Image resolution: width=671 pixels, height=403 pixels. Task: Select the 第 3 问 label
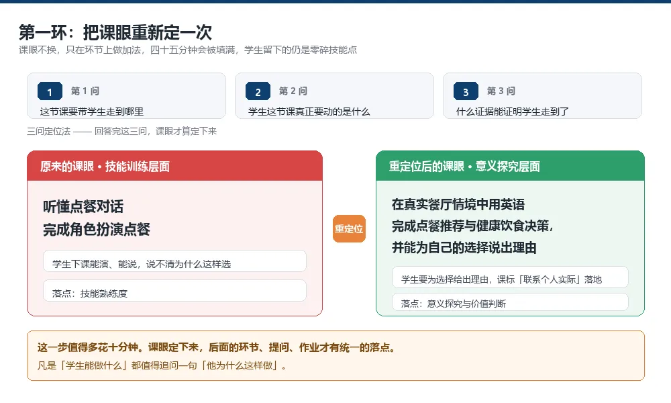[x=501, y=91]
